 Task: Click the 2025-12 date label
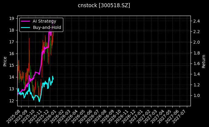[42, 116]
